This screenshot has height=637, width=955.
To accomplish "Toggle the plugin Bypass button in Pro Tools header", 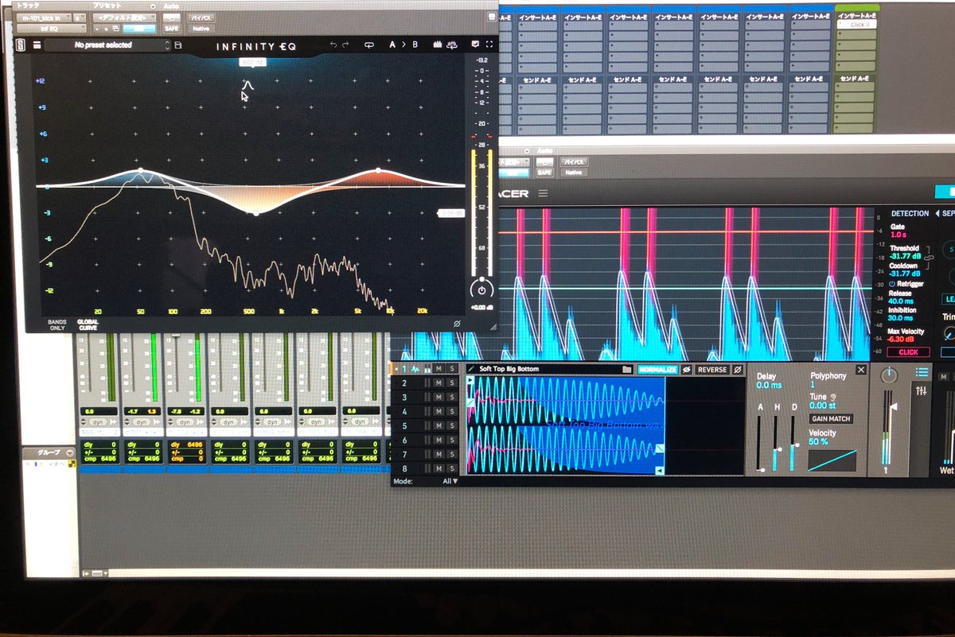I will click(x=201, y=17).
